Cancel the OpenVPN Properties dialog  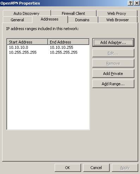(96, 168)
